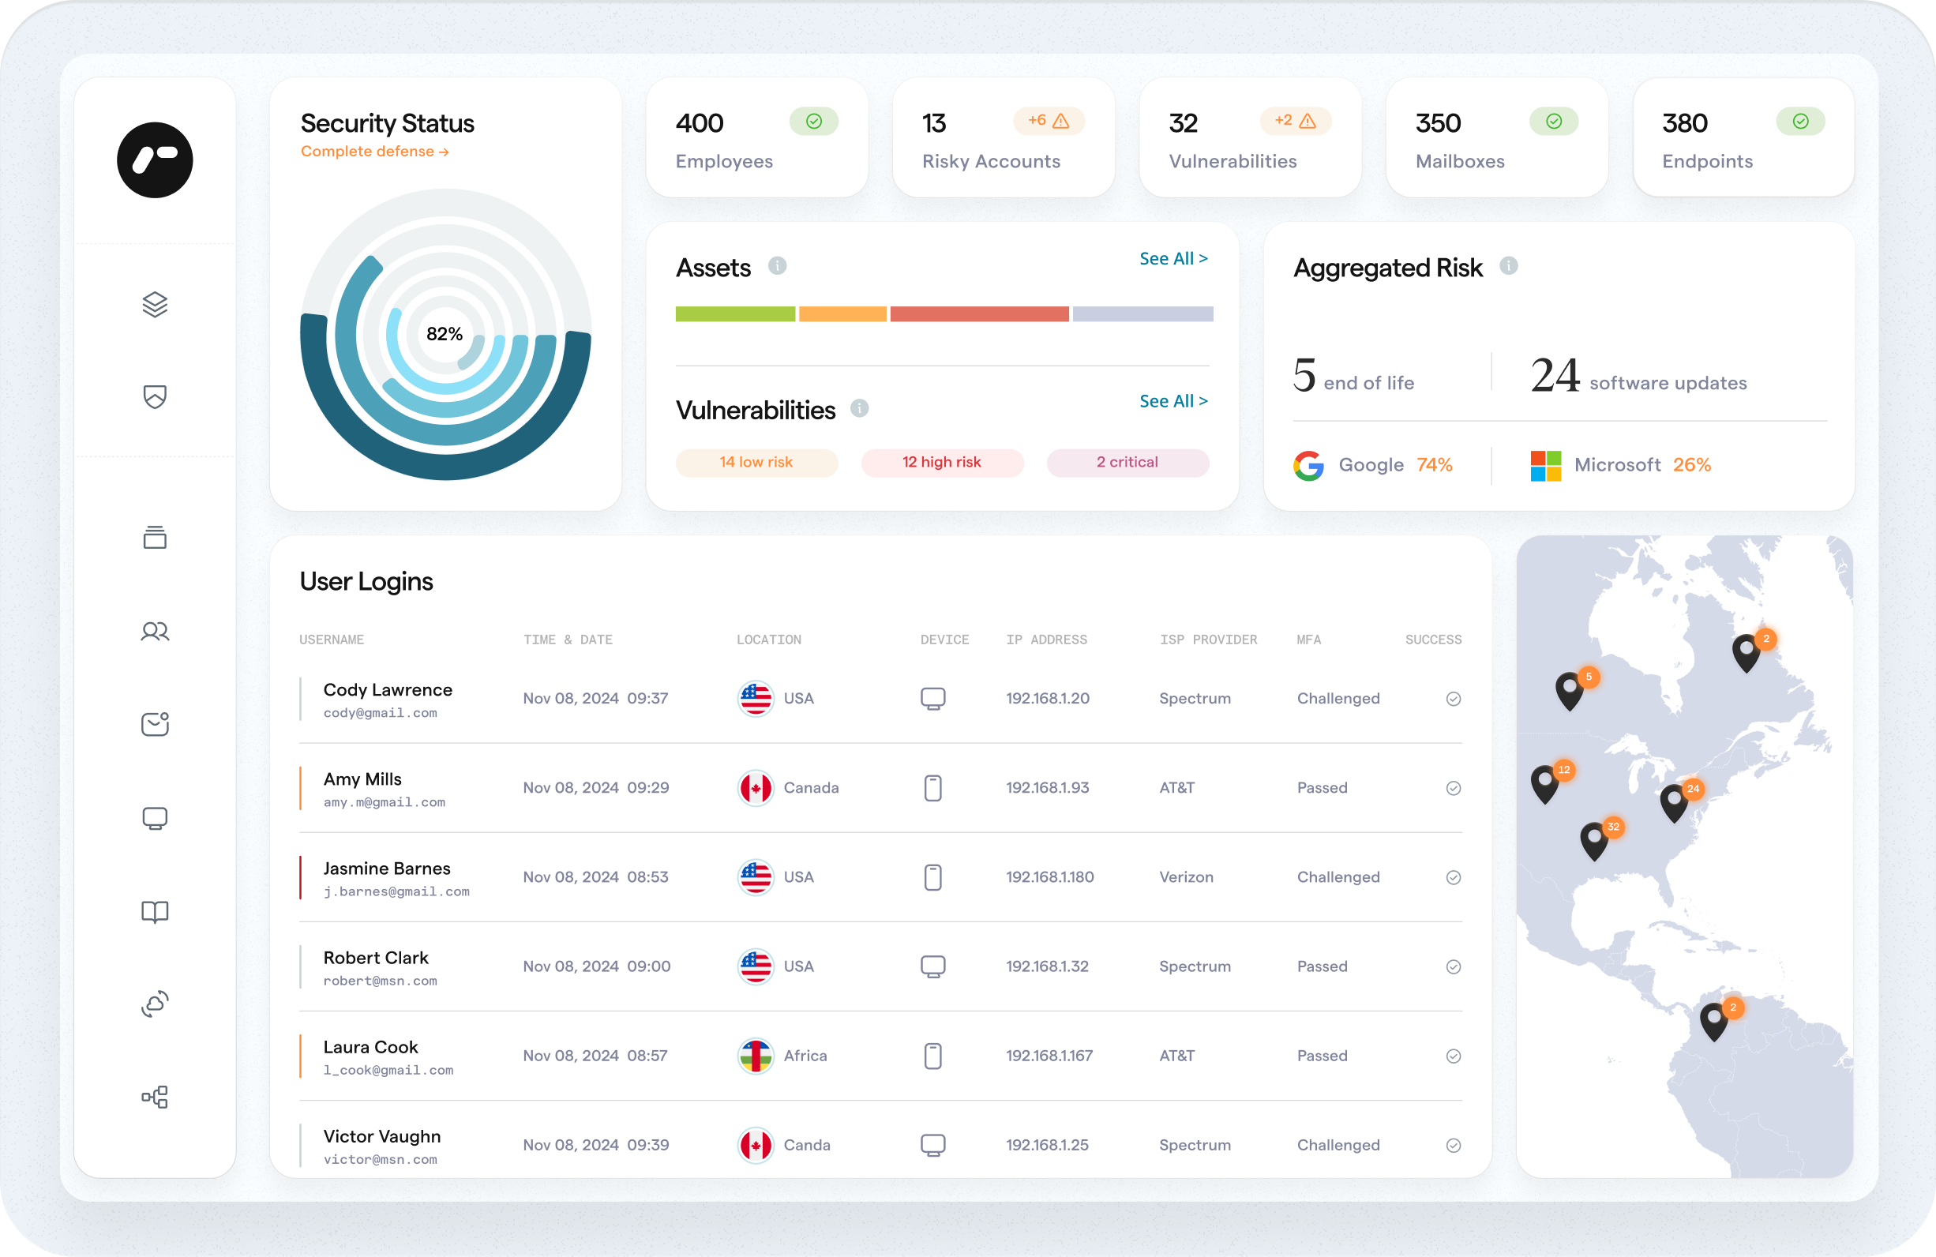Click the layers icon in sidebar

point(155,304)
